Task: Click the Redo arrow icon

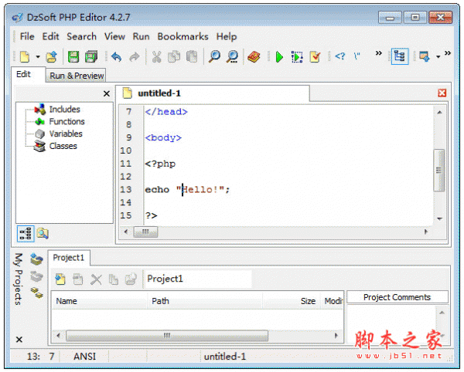Action: click(135, 56)
